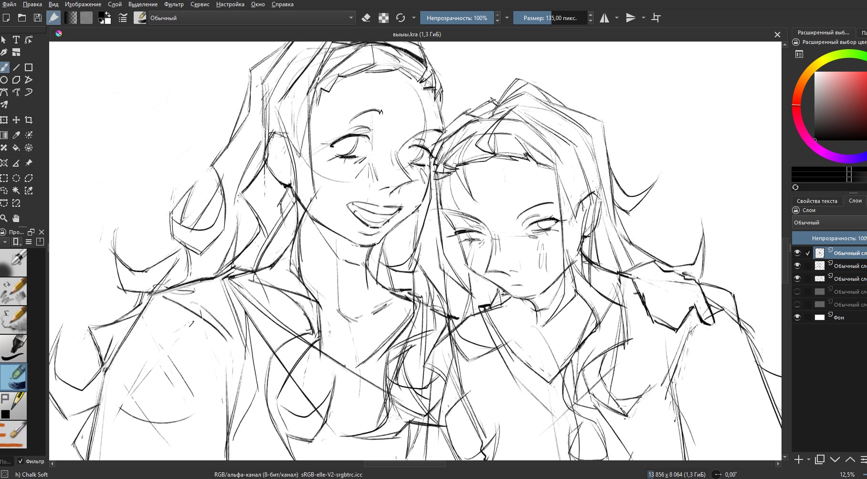Switch to the Слои tab
Image resolution: width=867 pixels, height=479 pixels.
855,201
